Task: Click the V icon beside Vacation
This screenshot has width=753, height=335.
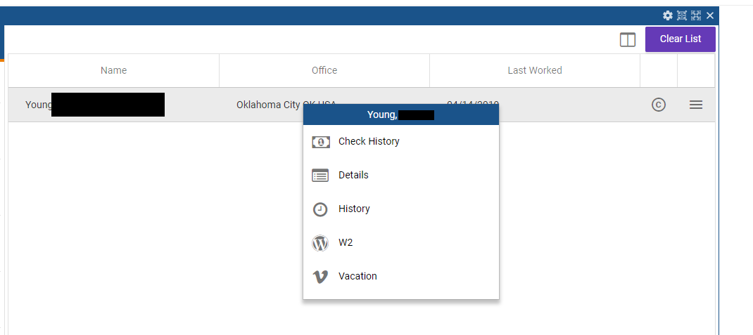Action: 320,277
